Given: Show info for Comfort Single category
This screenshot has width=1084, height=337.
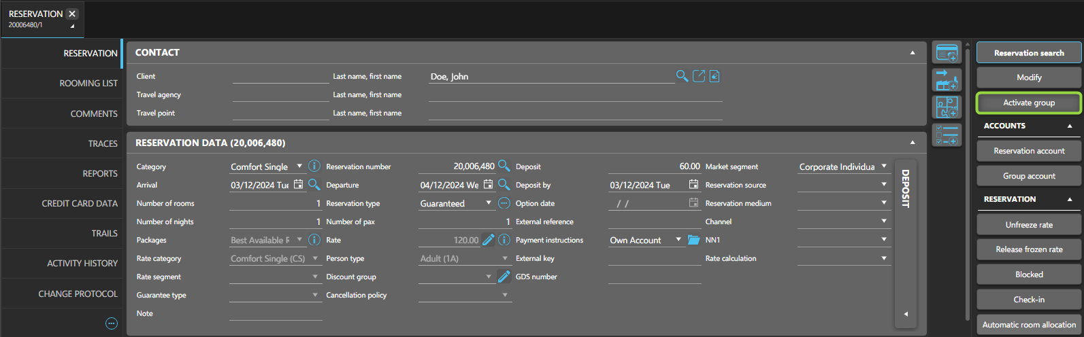Looking at the screenshot, I should 314,166.
